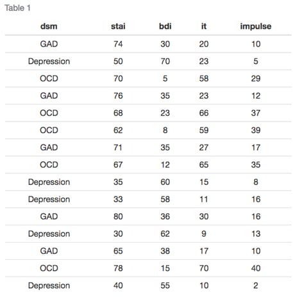Click the it value 9 cell
This screenshot has width=304, height=297.
[204, 234]
